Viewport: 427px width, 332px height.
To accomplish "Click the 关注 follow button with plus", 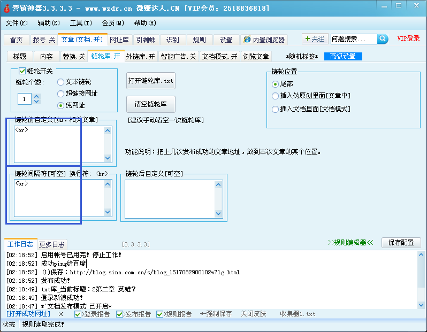I will [314, 39].
